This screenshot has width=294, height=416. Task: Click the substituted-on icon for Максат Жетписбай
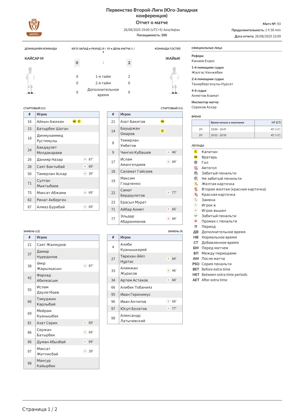coord(85,351)
